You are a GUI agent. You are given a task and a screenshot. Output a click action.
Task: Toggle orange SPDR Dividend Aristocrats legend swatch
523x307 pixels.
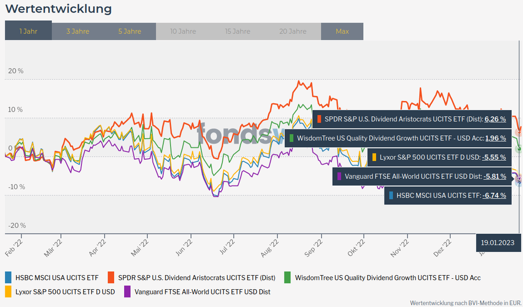pyautogui.click(x=111, y=277)
